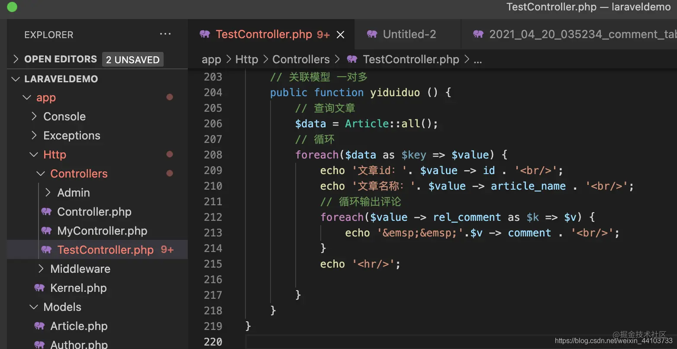677x349 pixels.
Task: Expand the OPEN EDITORS section
Action: click(x=16, y=59)
